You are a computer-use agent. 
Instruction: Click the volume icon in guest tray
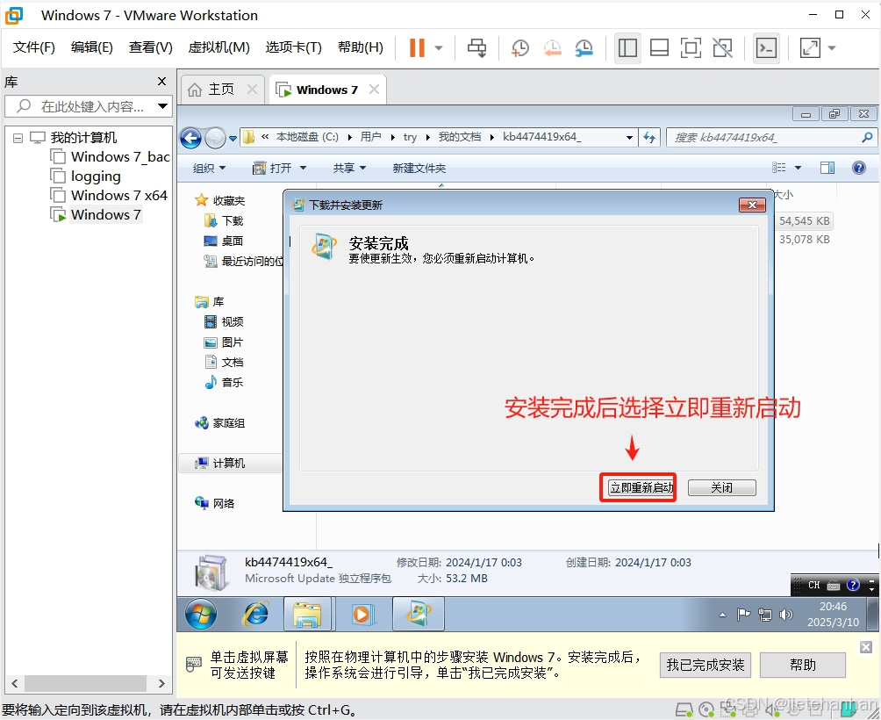(786, 615)
